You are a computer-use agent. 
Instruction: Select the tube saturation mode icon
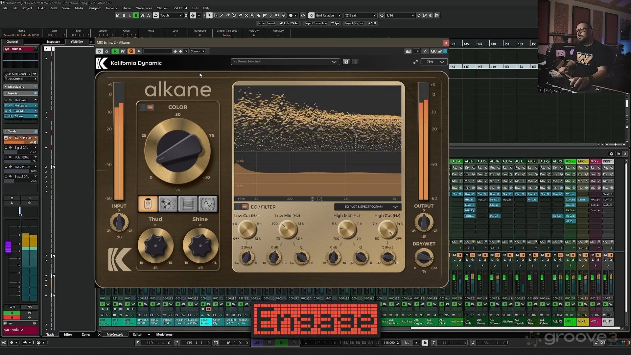tap(148, 204)
